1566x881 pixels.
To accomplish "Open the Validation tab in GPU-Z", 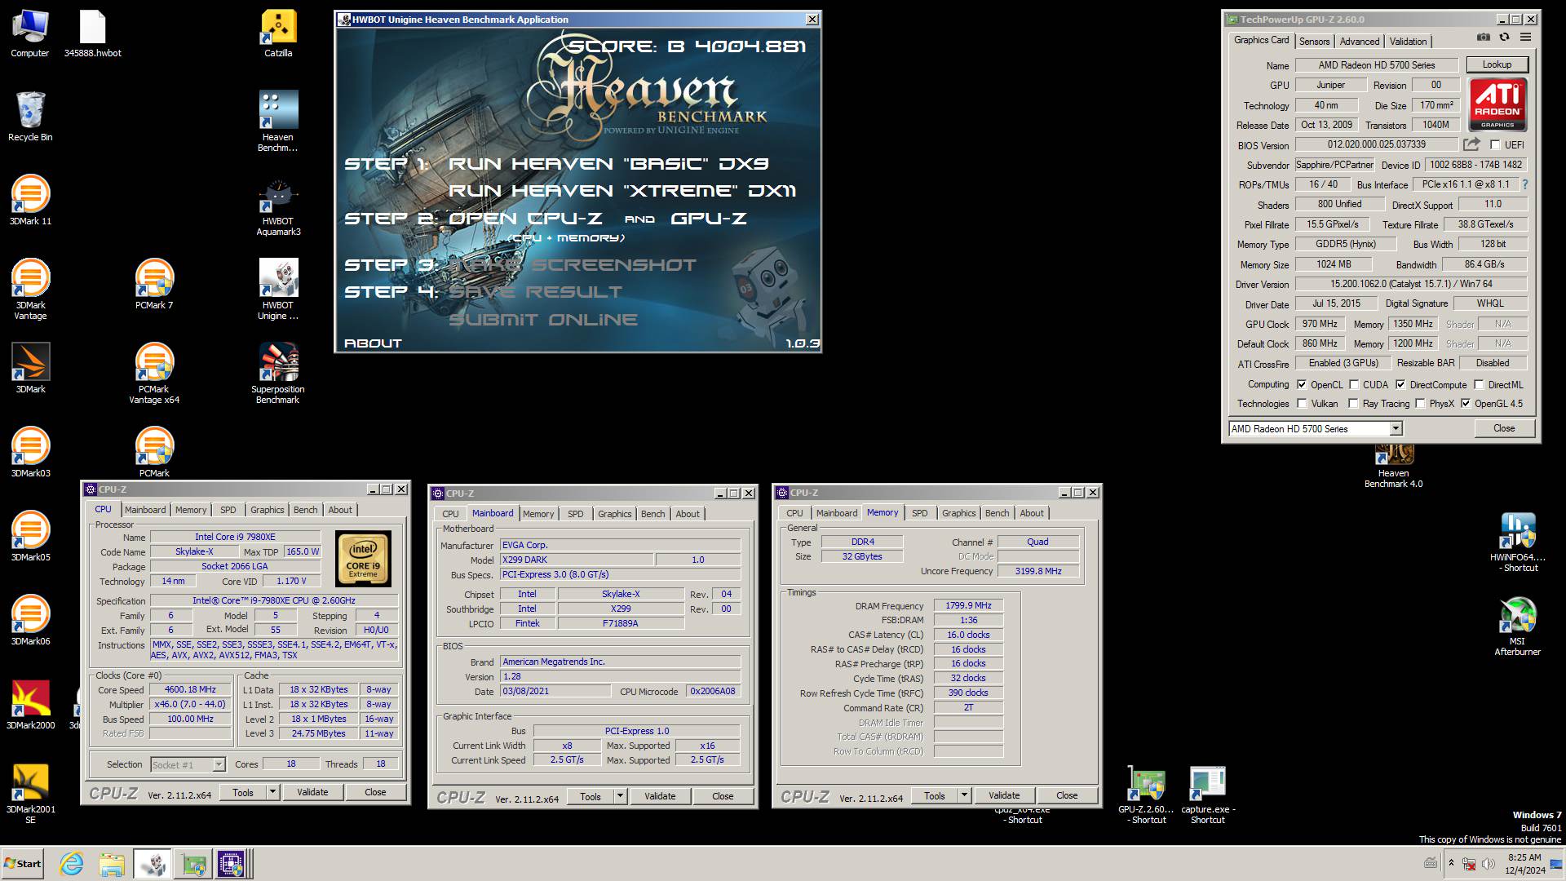I will click(1408, 41).
